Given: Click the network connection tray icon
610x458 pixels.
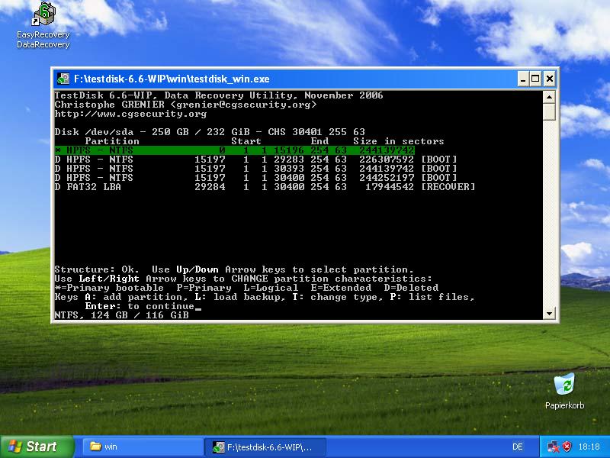Looking at the screenshot, I should click(x=552, y=447).
